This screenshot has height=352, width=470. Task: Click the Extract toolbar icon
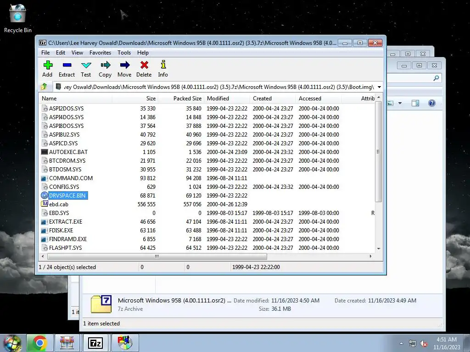tap(67, 65)
